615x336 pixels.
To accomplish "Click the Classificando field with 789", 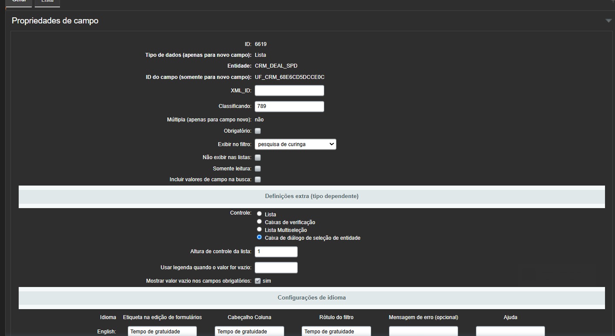I will (289, 106).
